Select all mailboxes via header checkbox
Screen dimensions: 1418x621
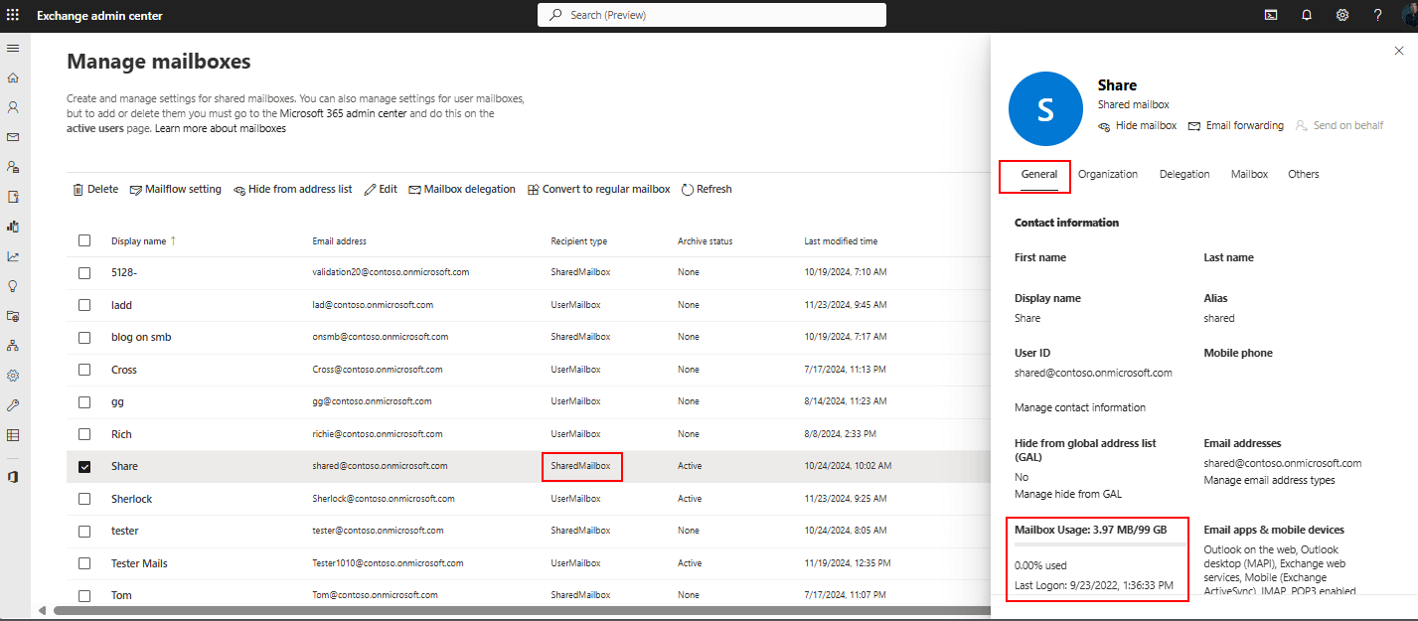(84, 240)
